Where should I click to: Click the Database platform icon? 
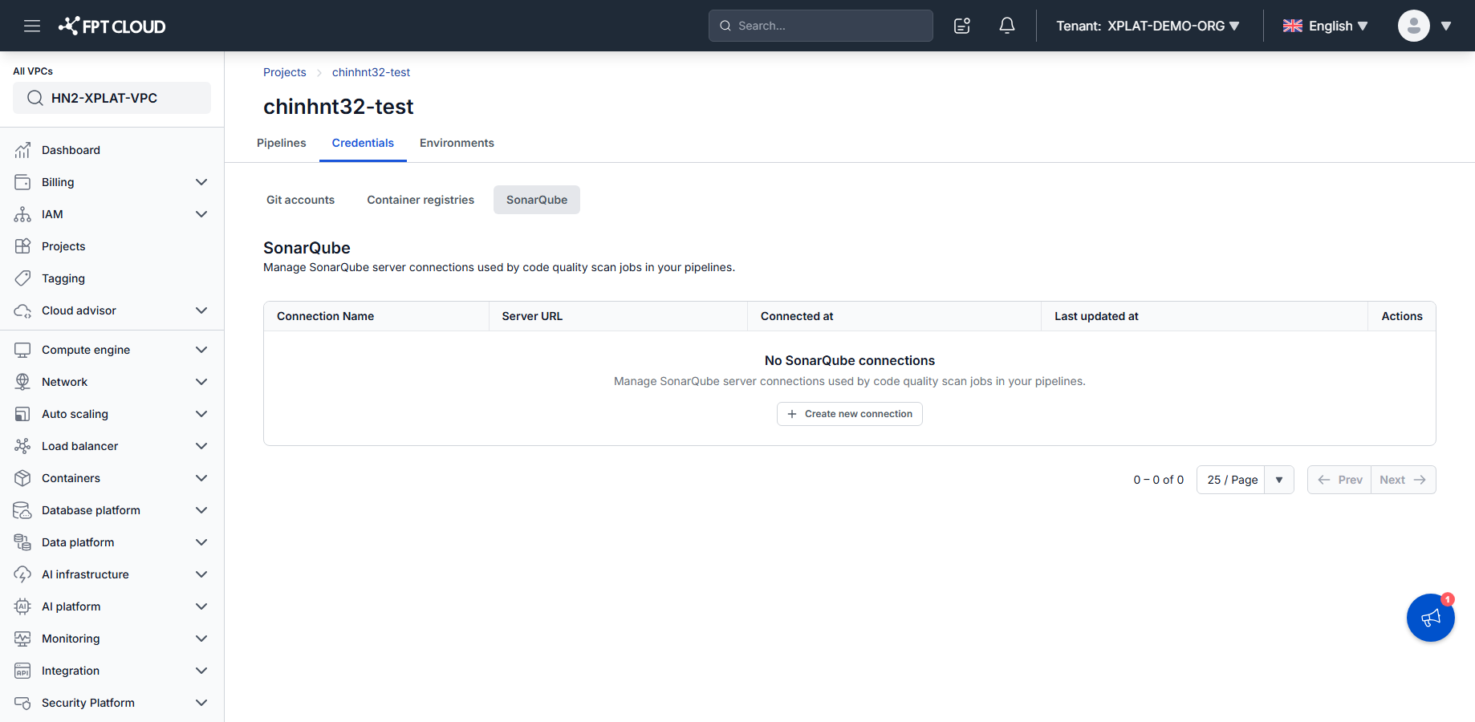(22, 510)
